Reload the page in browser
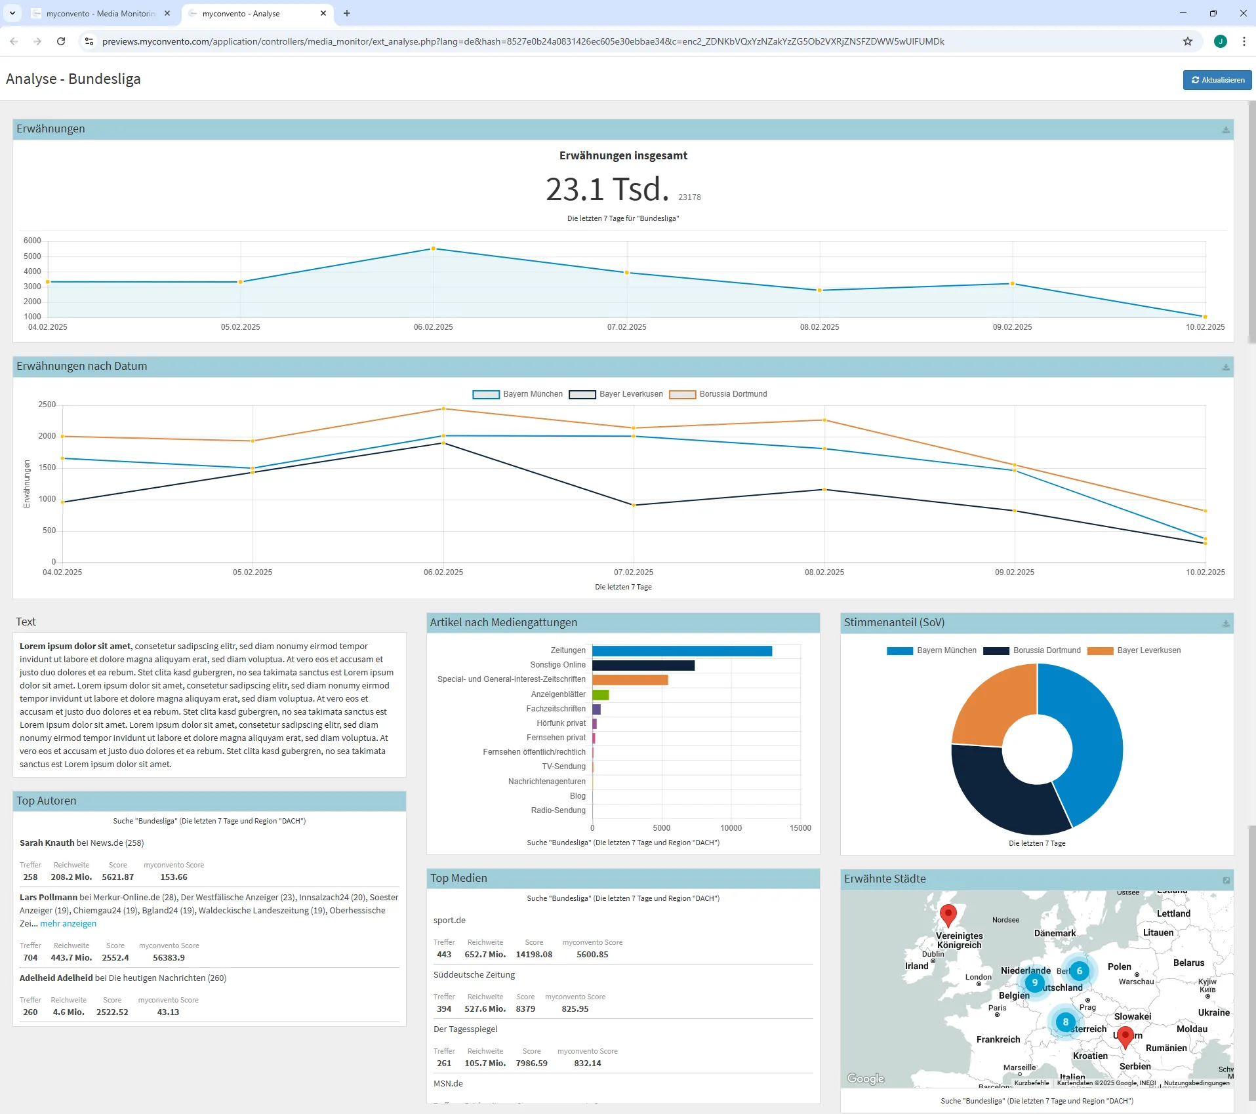The width and height of the screenshot is (1256, 1114). click(61, 41)
